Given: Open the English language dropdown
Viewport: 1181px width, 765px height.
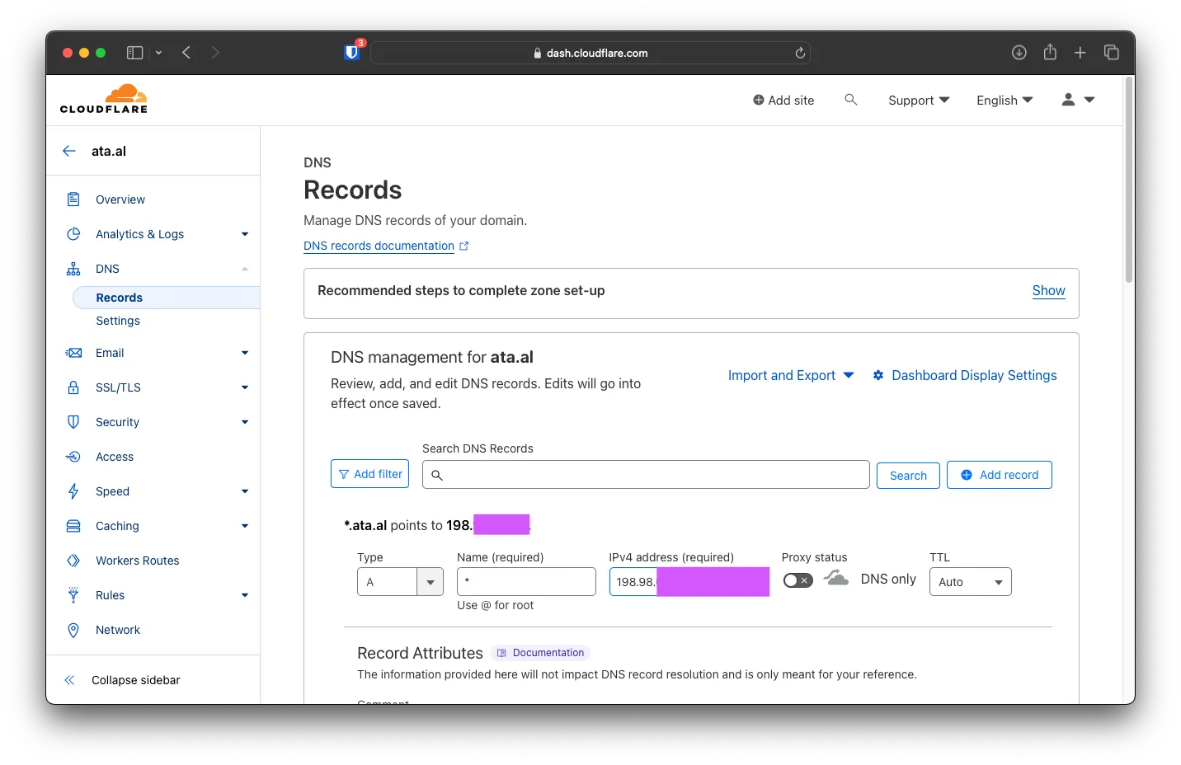Looking at the screenshot, I should (1005, 100).
